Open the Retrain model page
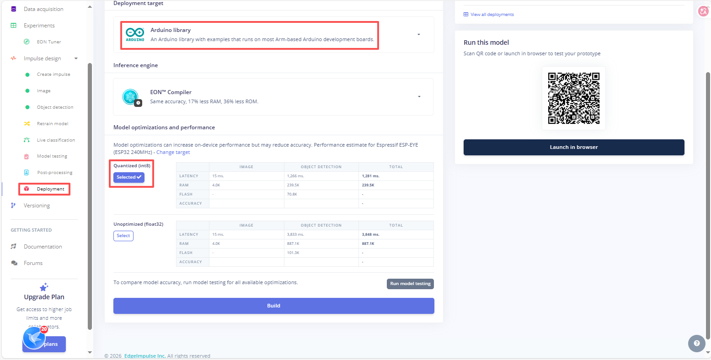This screenshot has width=711, height=360. click(x=53, y=124)
